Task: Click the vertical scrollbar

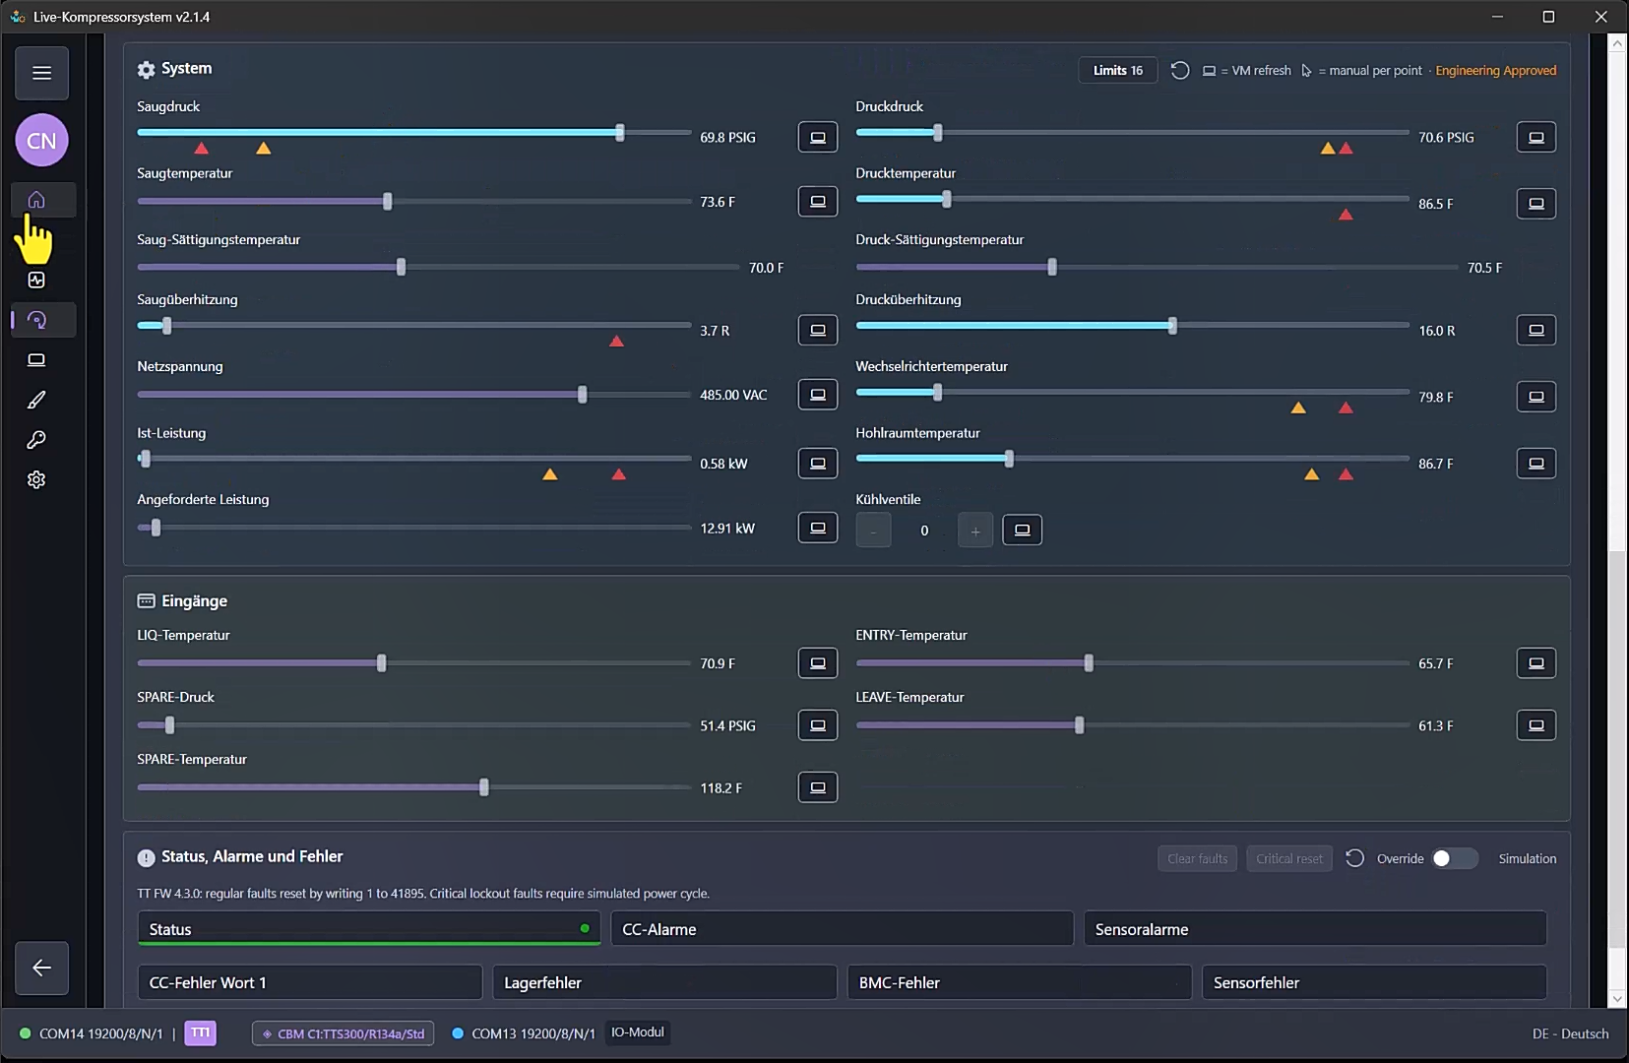Action: [1617, 748]
